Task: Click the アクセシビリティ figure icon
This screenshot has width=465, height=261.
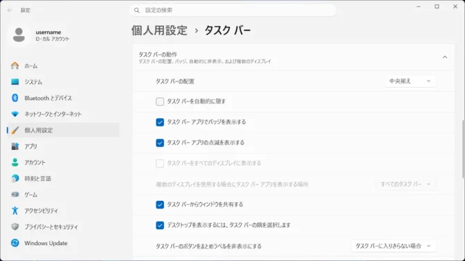Action: coord(15,211)
